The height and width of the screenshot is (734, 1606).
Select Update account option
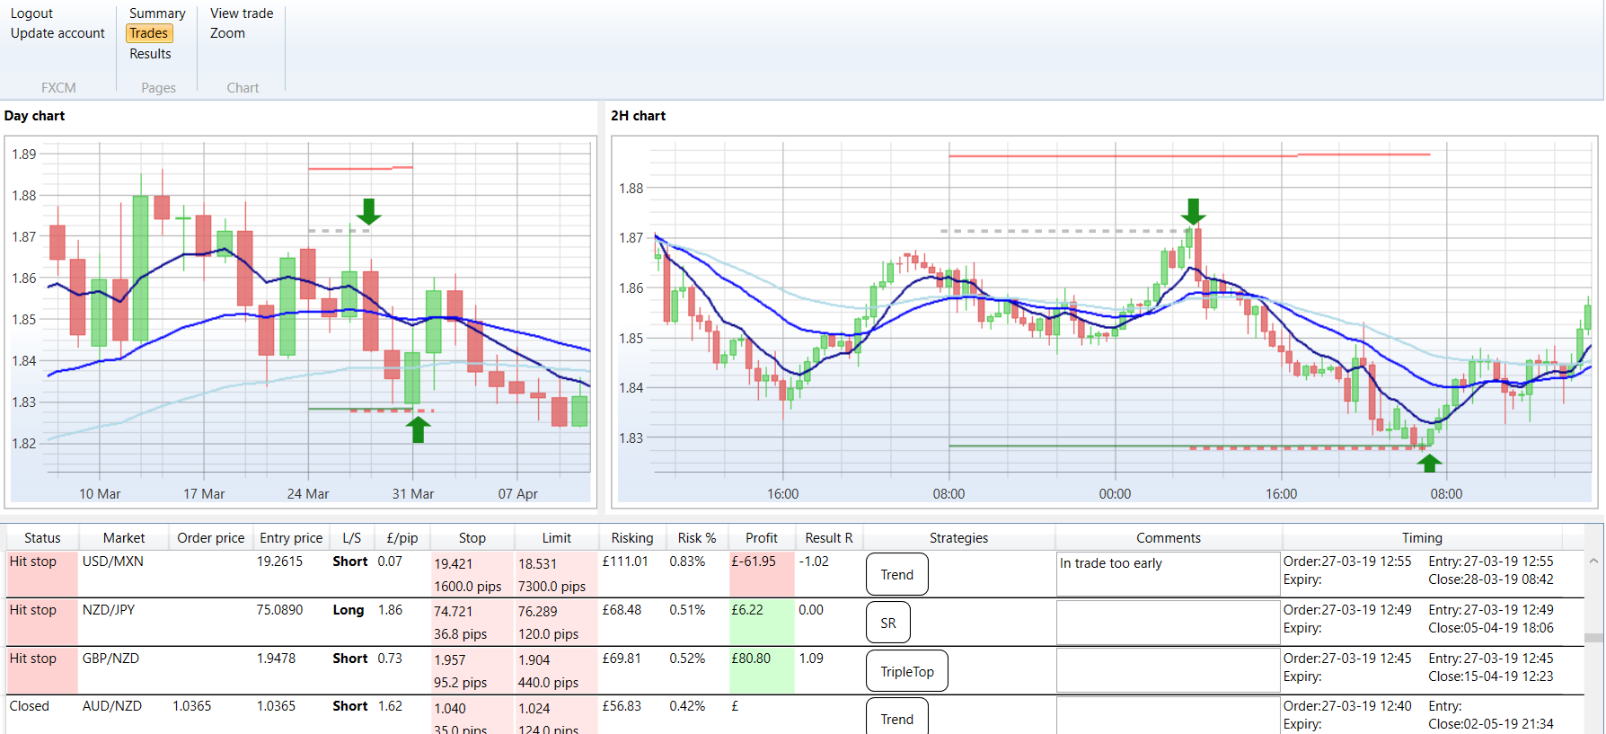coord(57,33)
